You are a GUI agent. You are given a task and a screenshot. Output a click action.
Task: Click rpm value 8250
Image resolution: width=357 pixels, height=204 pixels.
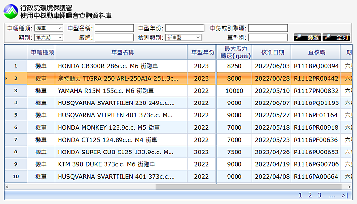234,66
